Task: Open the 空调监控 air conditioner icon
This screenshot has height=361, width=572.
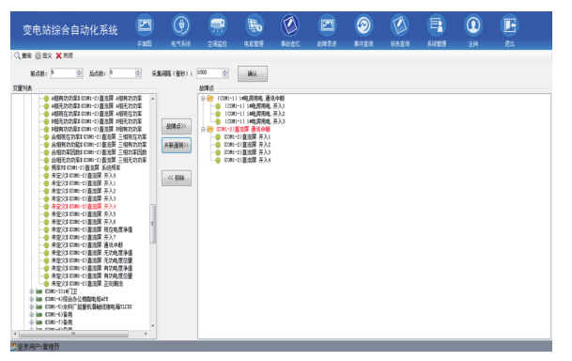Action: coord(217,25)
